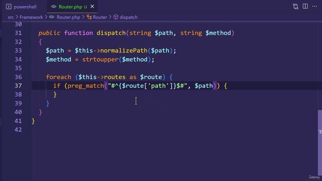Click the class icon beside Router breadcrumb
Screen dimensions: 322x181
click(89, 17)
